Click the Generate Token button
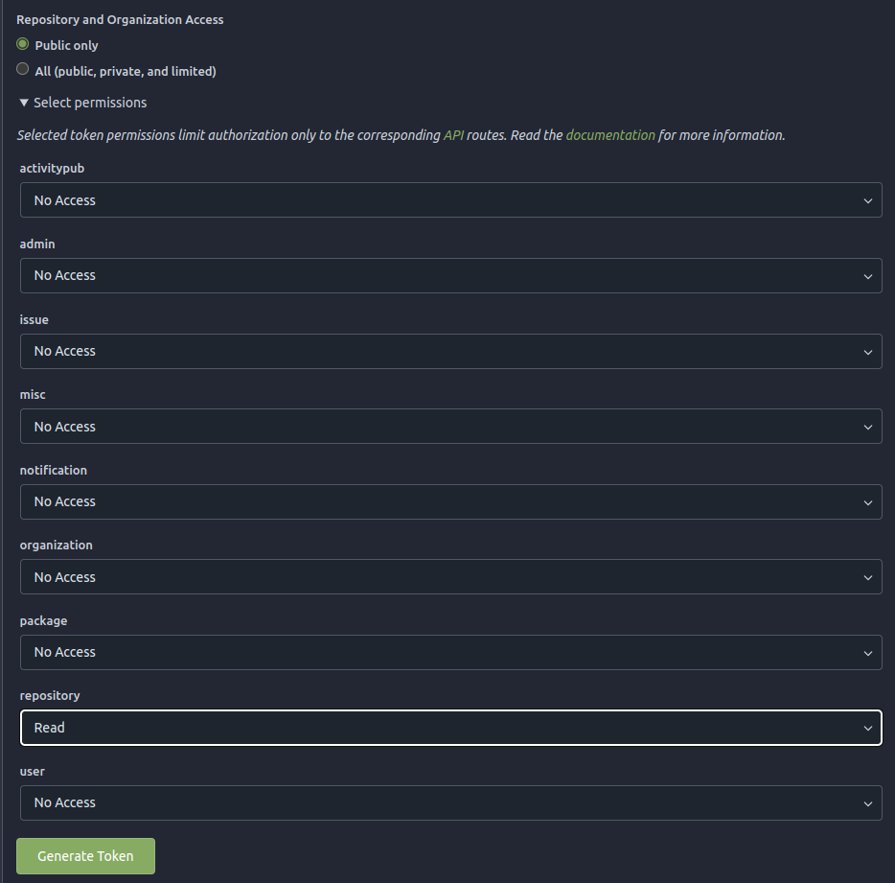This screenshot has width=895, height=883. (85, 856)
